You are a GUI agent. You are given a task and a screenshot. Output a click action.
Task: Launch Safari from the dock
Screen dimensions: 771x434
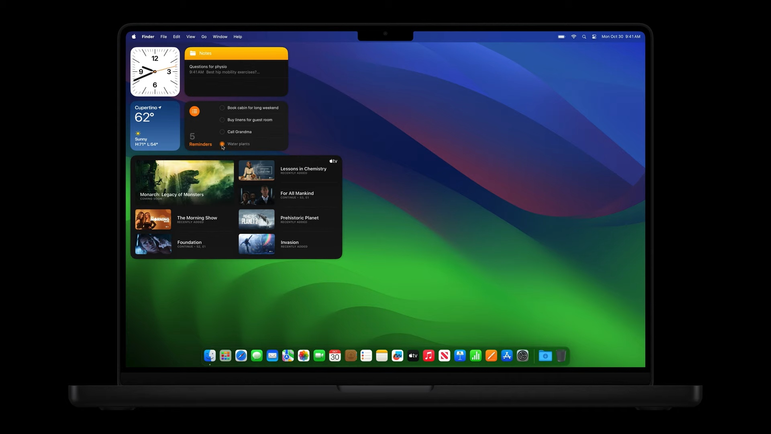pos(241,356)
